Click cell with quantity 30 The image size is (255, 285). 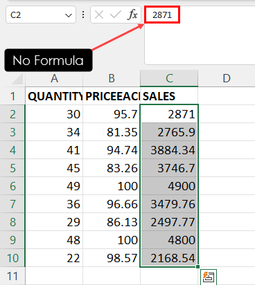click(54, 114)
